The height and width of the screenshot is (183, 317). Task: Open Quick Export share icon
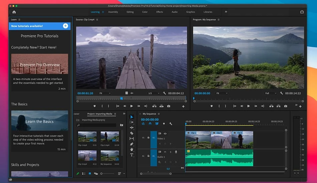302,12
